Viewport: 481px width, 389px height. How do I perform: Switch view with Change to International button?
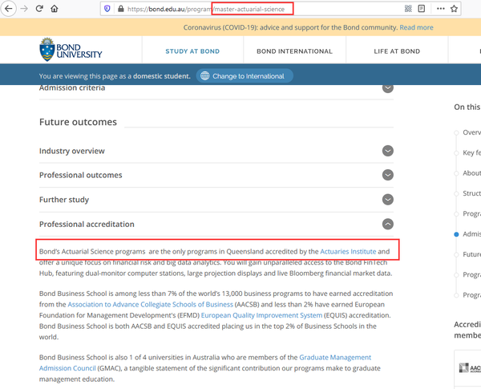tap(245, 76)
